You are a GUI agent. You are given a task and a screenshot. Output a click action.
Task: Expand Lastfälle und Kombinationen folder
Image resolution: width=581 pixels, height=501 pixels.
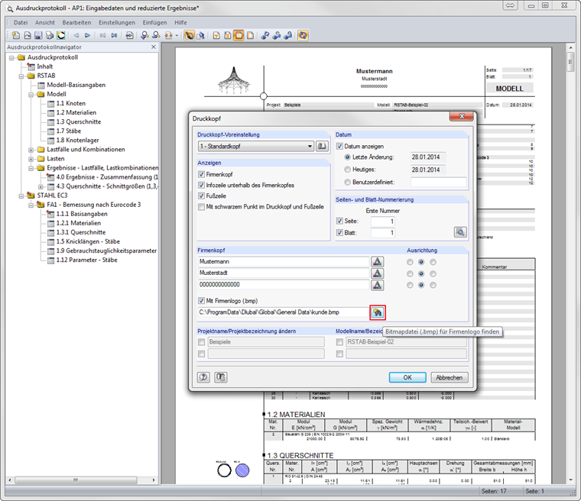31,150
